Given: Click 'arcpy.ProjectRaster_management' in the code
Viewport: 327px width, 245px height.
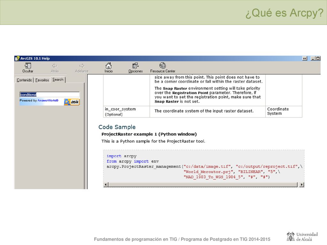Looking at the screenshot, I should tap(144, 167).
